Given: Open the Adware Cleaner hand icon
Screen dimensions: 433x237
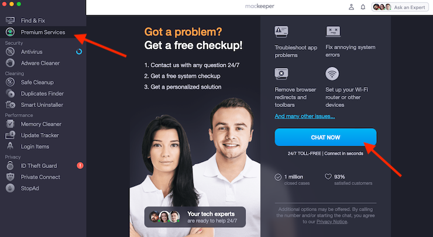Looking at the screenshot, I should [x=10, y=63].
